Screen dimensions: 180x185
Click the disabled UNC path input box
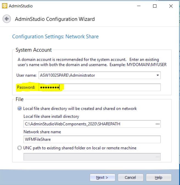click(x=92, y=157)
